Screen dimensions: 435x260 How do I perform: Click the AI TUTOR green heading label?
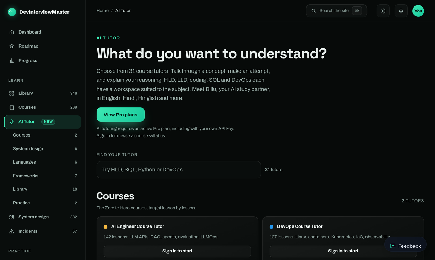click(x=108, y=38)
